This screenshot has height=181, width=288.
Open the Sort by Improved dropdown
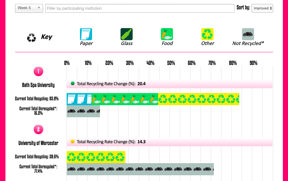262,8
